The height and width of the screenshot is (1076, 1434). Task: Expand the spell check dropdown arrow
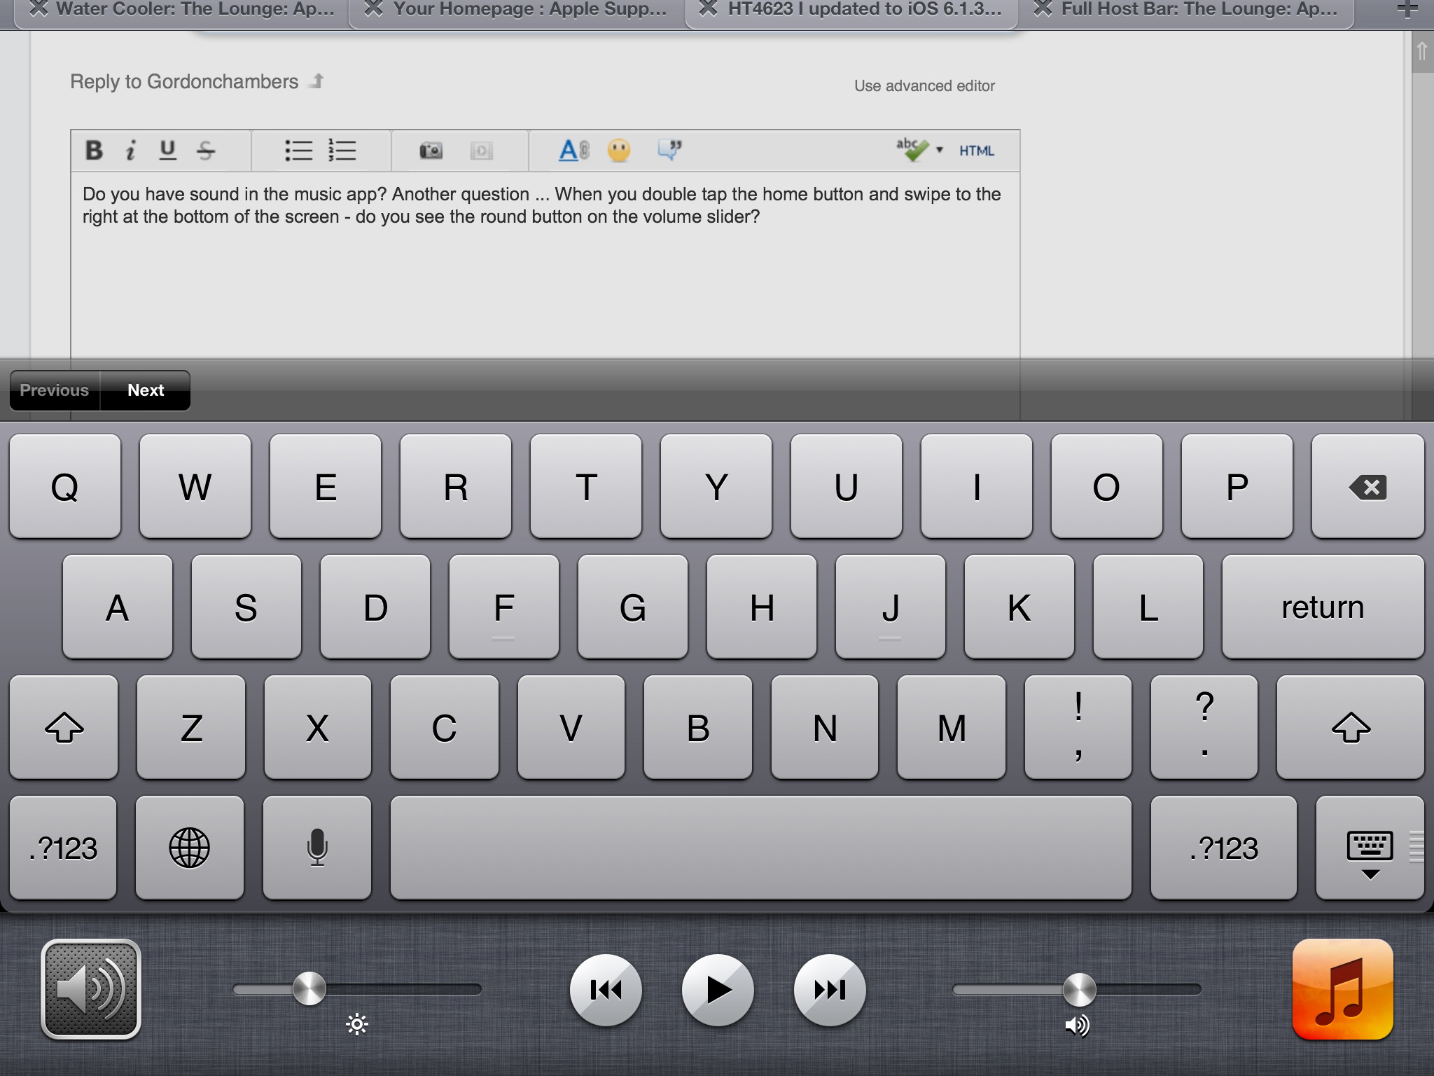pos(940,150)
